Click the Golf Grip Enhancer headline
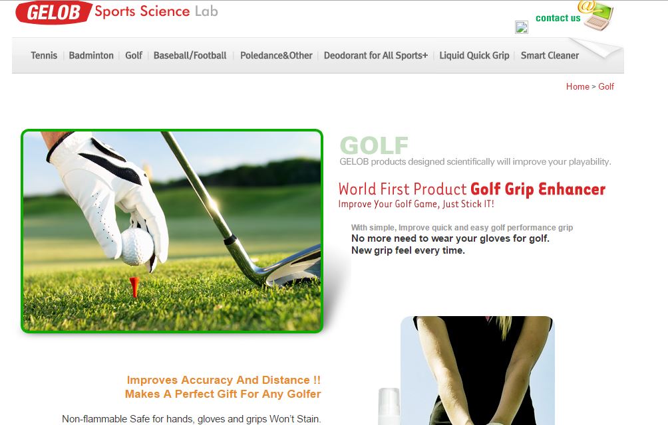The width and height of the screenshot is (668, 425). click(538, 189)
